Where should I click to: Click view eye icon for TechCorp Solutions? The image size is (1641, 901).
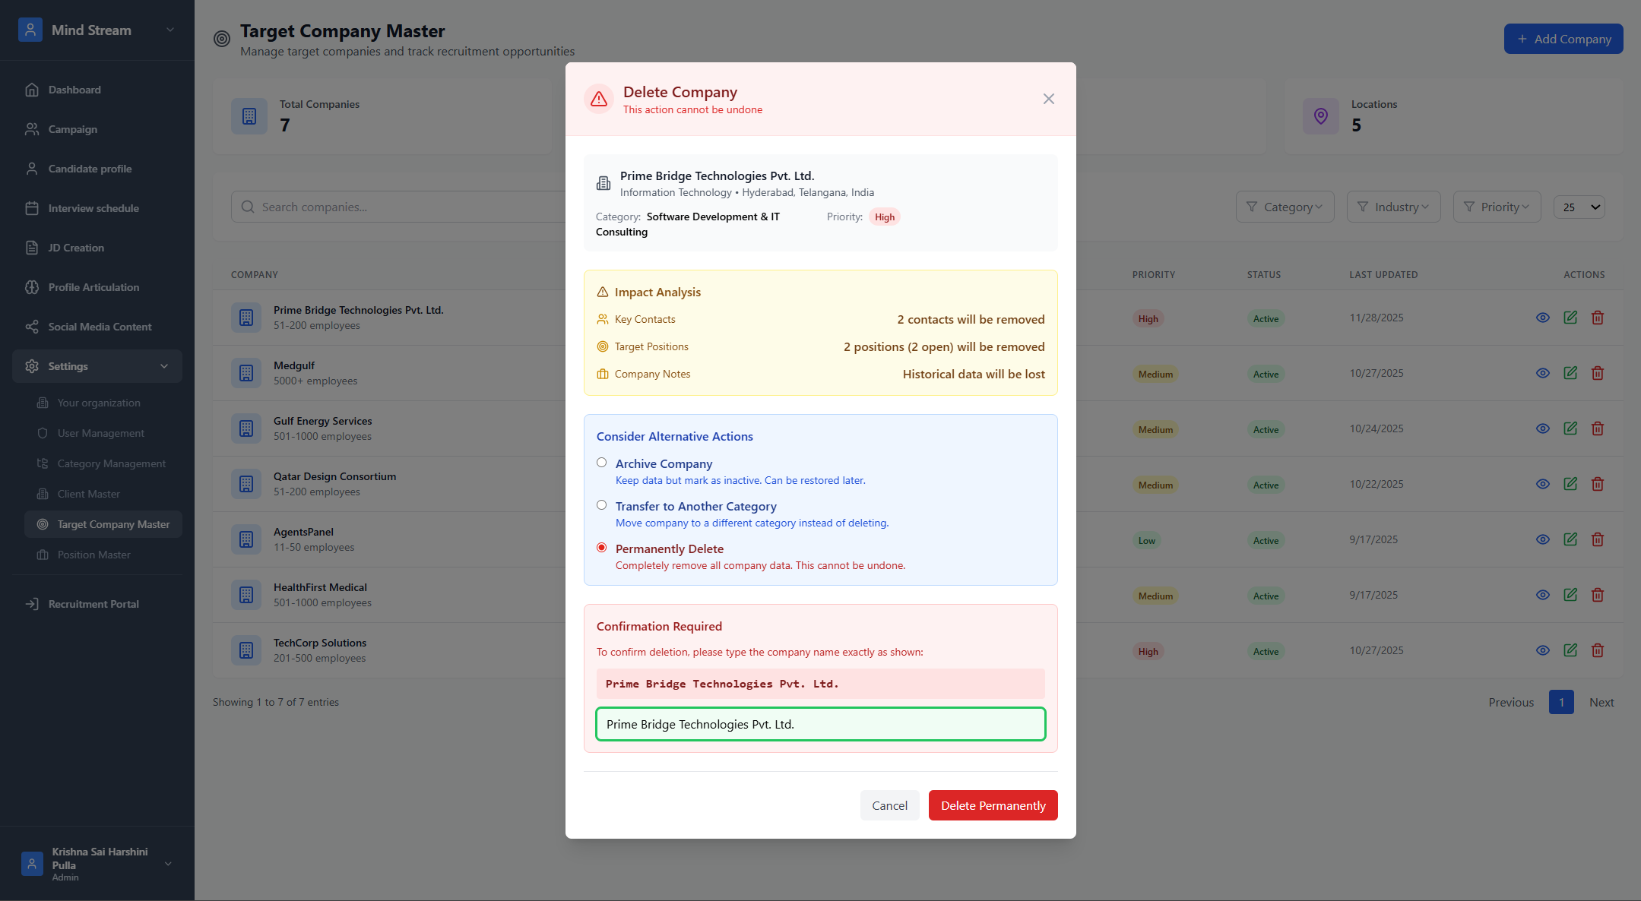tap(1542, 650)
